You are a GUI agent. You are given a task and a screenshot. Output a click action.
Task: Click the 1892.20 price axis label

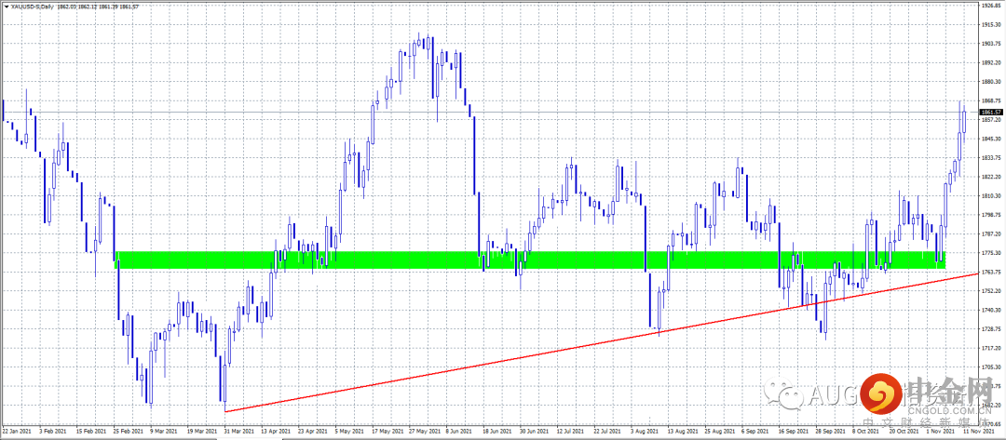point(992,62)
